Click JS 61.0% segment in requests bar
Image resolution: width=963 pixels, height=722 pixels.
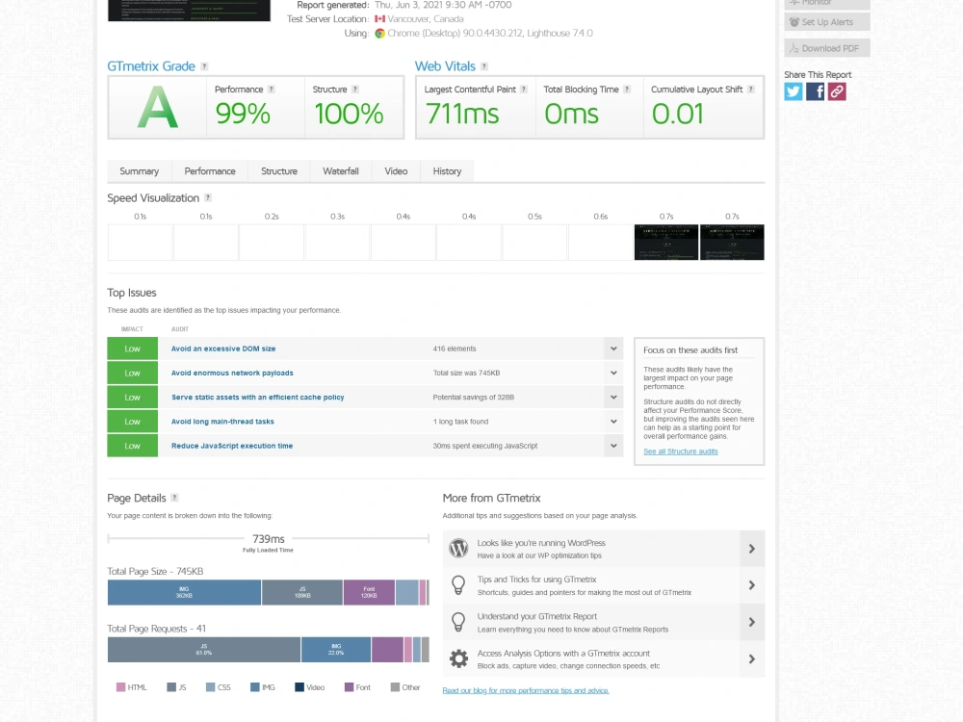204,650
